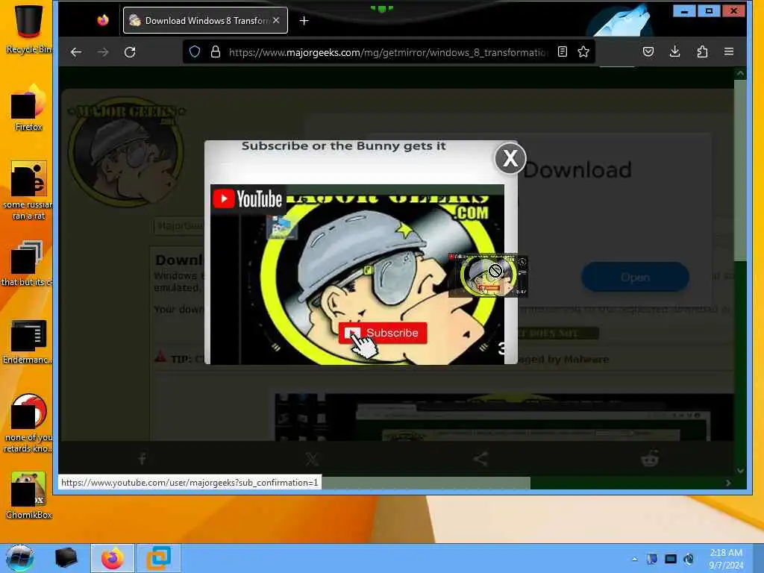The width and height of the screenshot is (764, 573).
Task: Open the Pocket save icon
Action: (x=648, y=51)
